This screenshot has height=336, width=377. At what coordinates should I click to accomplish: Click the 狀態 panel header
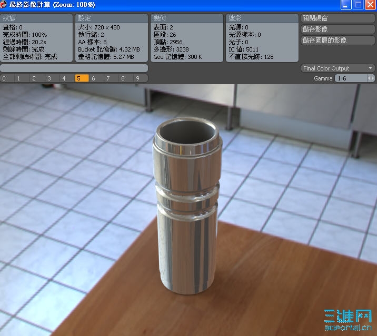point(36,18)
